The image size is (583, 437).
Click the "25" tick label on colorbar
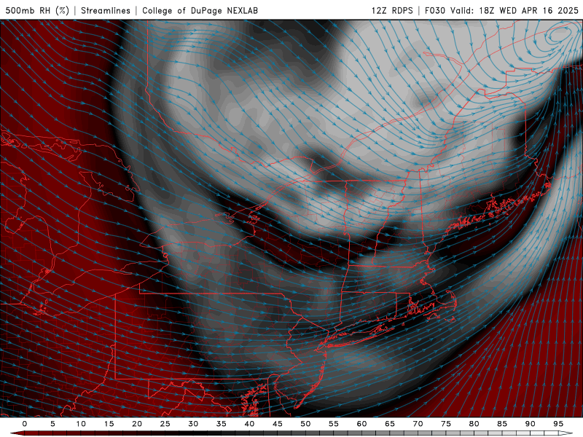pos(165,424)
